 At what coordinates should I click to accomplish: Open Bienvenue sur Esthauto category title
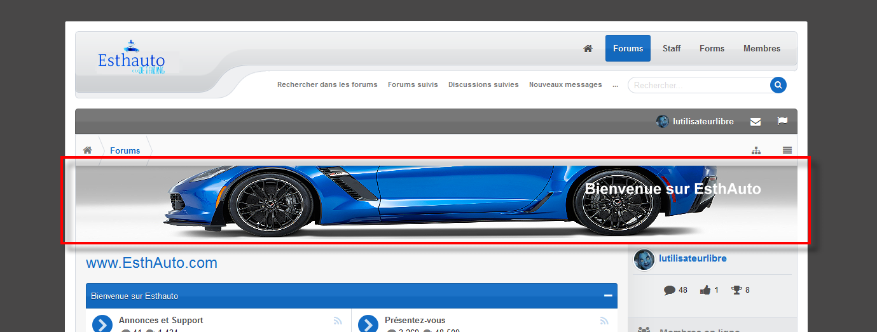134,296
